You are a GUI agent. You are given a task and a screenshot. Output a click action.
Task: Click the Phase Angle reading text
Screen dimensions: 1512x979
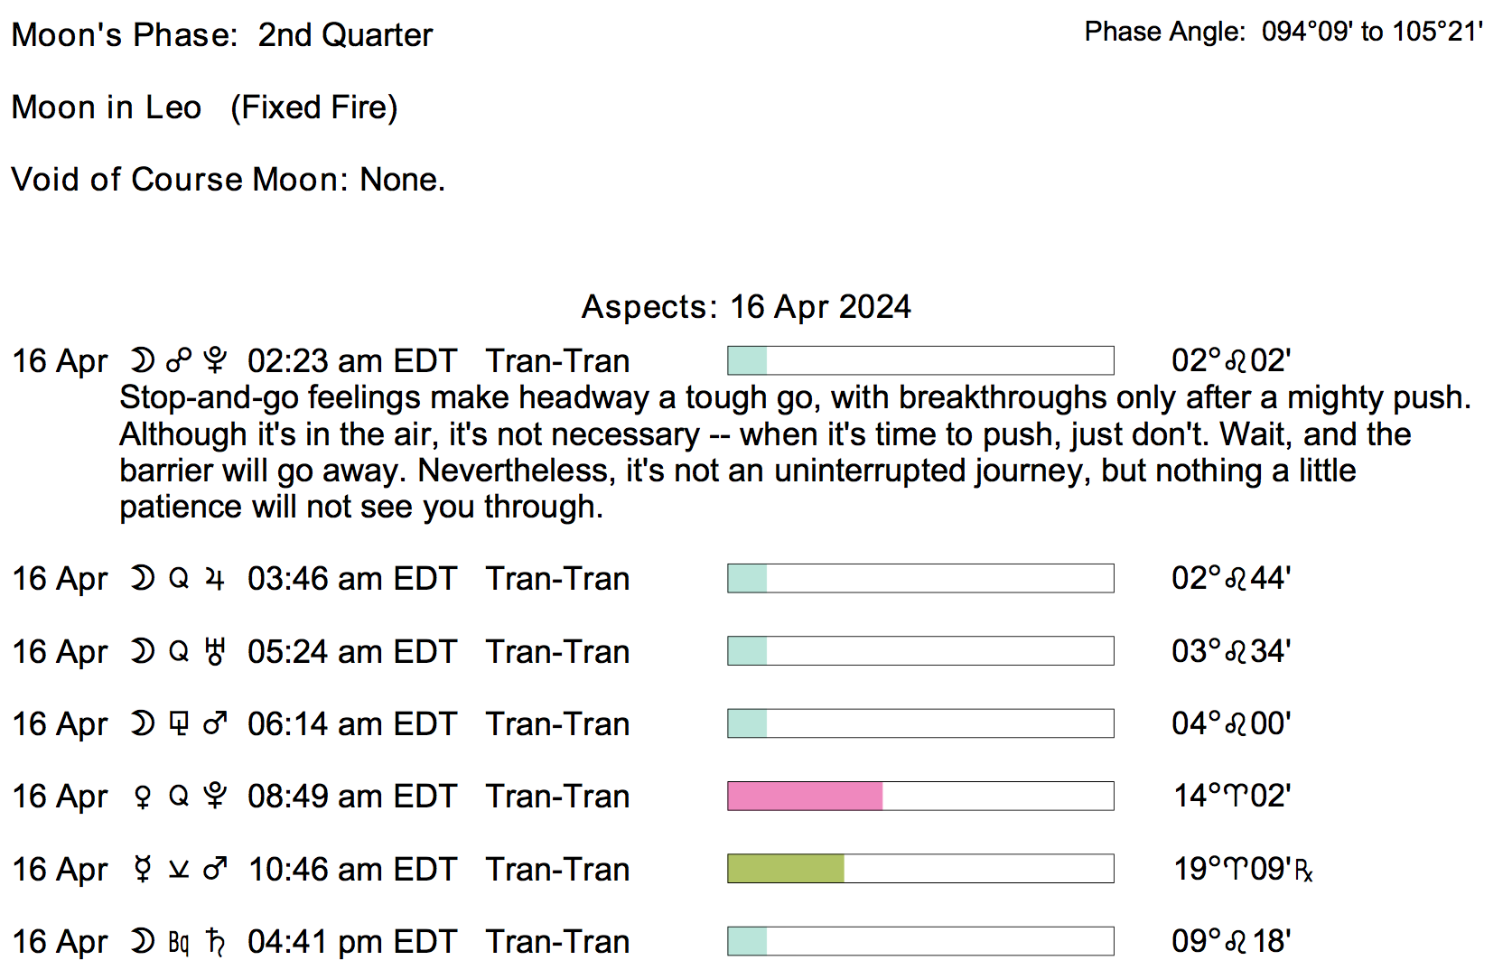click(x=1283, y=32)
